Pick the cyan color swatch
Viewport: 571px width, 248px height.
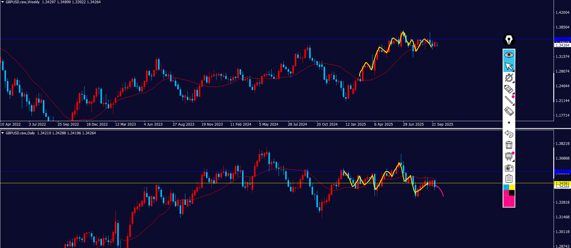[506, 187]
